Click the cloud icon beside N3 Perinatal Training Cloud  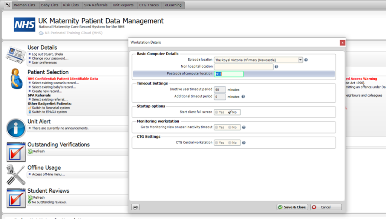(41, 33)
